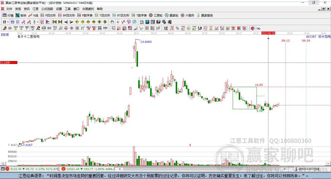This screenshot has width=331, height=179.
Task: Expand the 日 period dropdown
Action: tap(8, 22)
